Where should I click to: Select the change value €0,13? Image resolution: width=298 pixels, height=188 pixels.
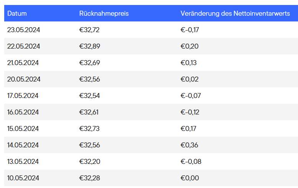pos(189,63)
